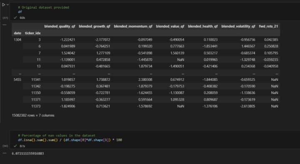The width and height of the screenshot is (300, 164).
Task: Select cell value 0.250828
Action: pyautogui.click(x=271, y=46)
